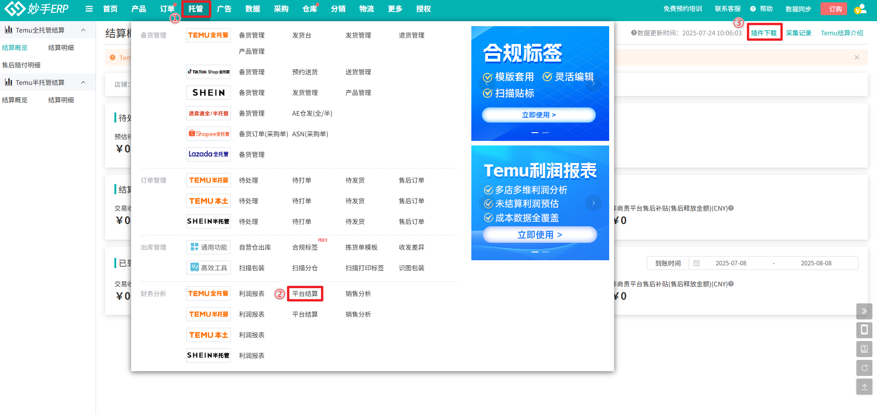The height and width of the screenshot is (414, 877).
Task: Click the mobile phone icon on right sidebar
Action: pos(864,330)
